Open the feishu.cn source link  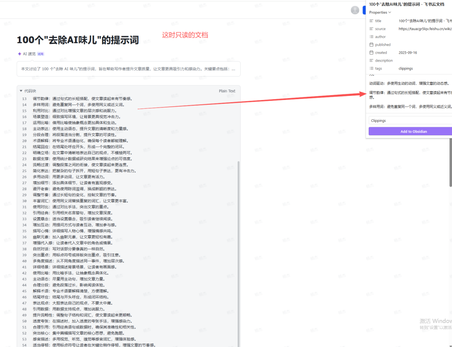coord(421,28)
